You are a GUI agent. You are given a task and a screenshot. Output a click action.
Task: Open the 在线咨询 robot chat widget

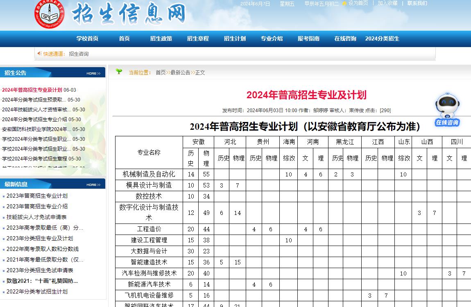coord(447,110)
